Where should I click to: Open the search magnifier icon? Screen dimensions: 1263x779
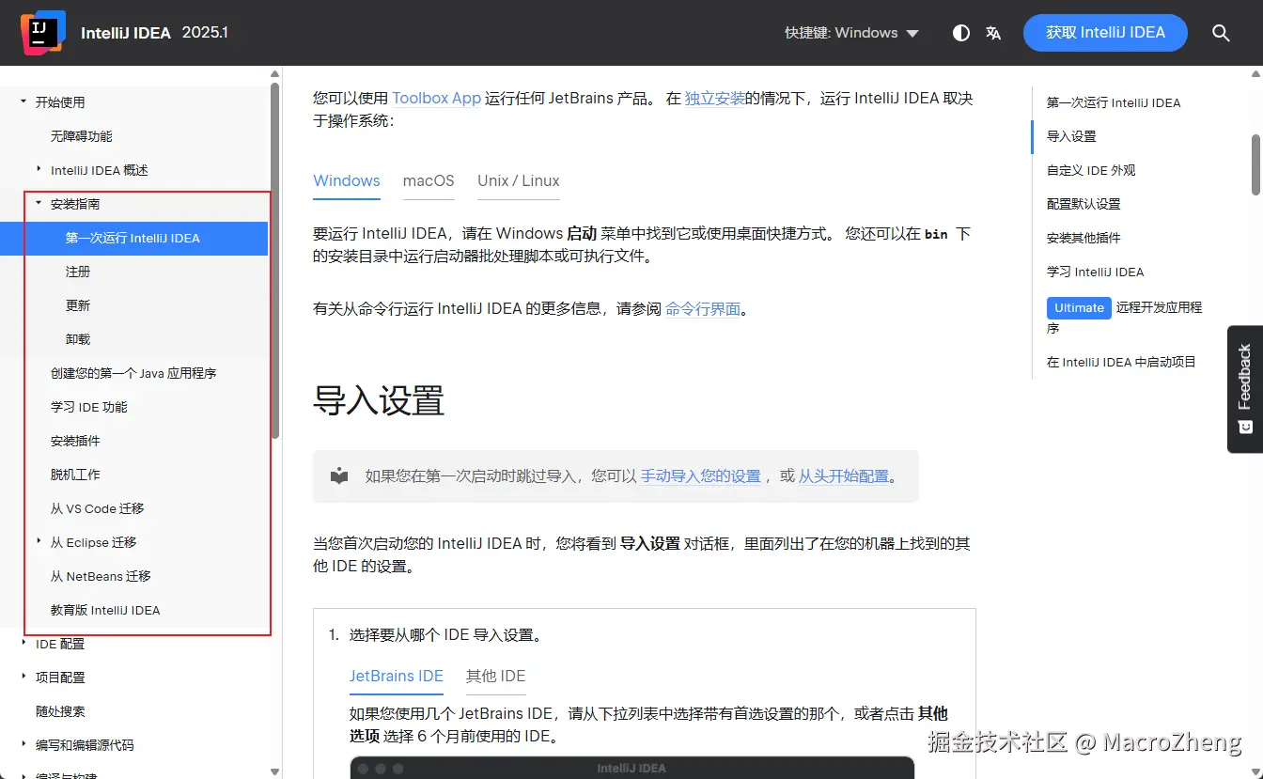point(1221,33)
